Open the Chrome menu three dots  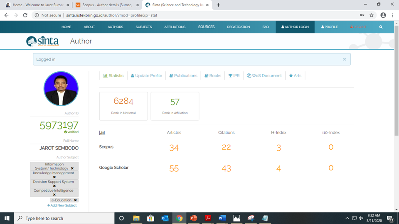[x=393, y=15]
